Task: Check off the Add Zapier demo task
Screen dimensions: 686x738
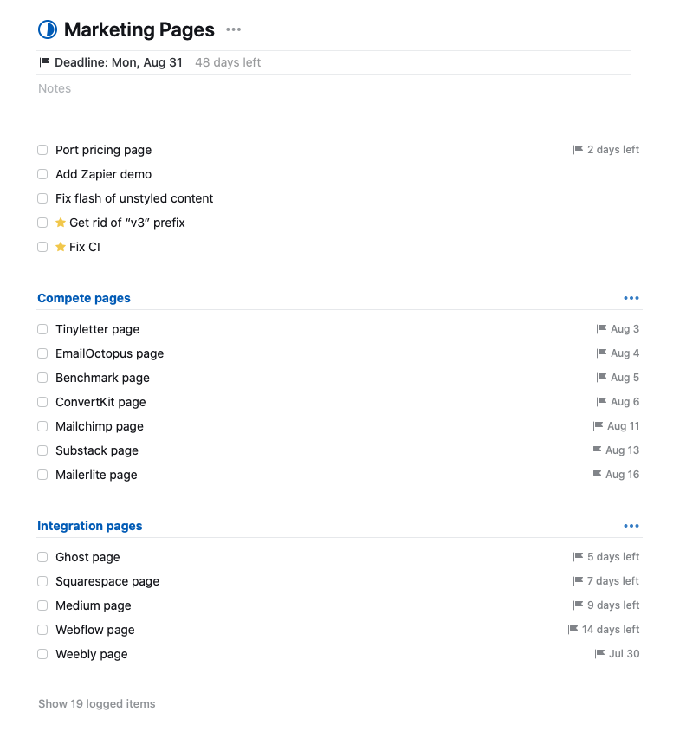Action: click(x=42, y=174)
